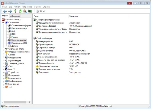Screen dimensions: 151x109
Task: Click left arrow of tree horizontal scrollbar
Action: pos(3,102)
